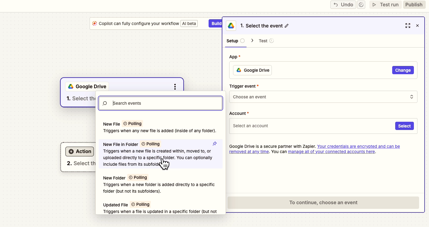This screenshot has height=227, width=429.
Task: Pin the New File in Folder event
Action: click(215, 144)
